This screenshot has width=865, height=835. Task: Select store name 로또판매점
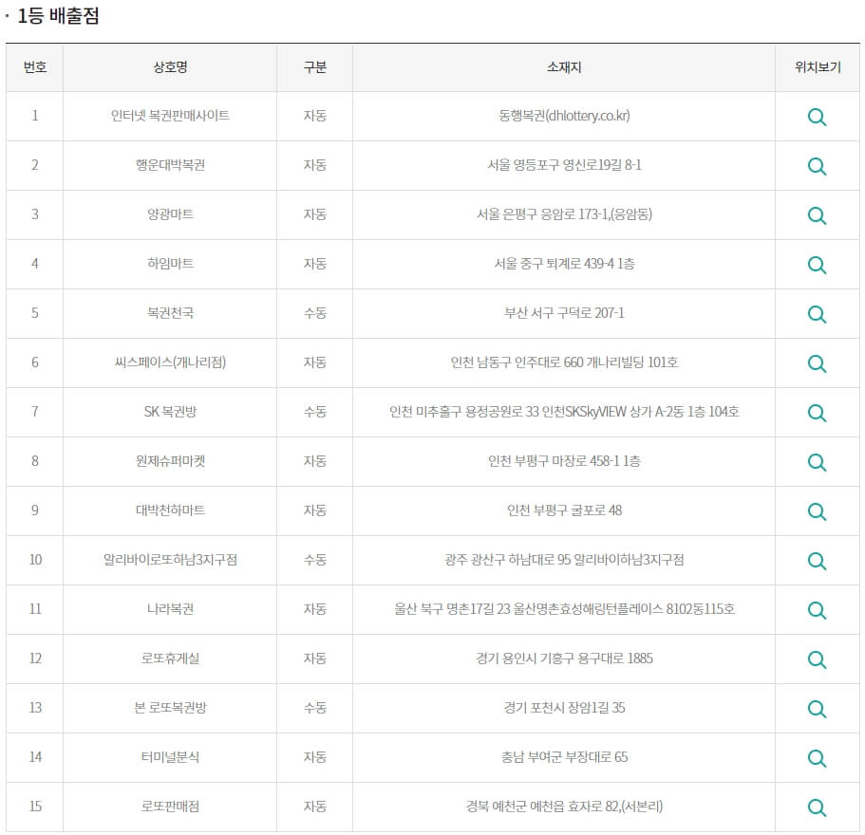click(x=170, y=806)
